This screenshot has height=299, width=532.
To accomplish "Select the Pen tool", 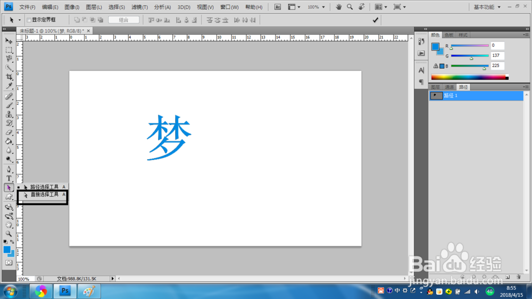I will pos(9,169).
